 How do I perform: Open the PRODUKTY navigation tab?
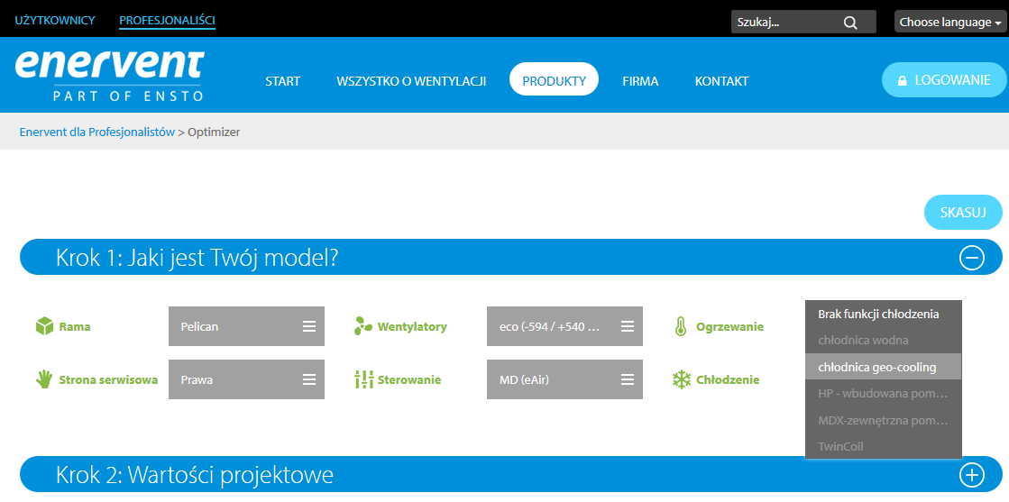pos(554,80)
